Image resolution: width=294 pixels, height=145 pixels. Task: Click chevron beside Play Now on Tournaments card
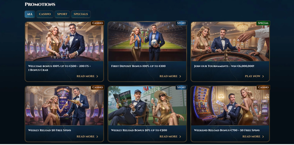263,76
